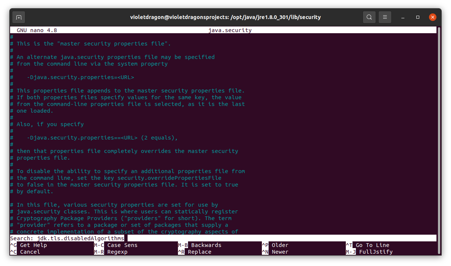This screenshot has width=451, height=266.
Task: Open the terminal hamburger menu
Action: (x=385, y=17)
